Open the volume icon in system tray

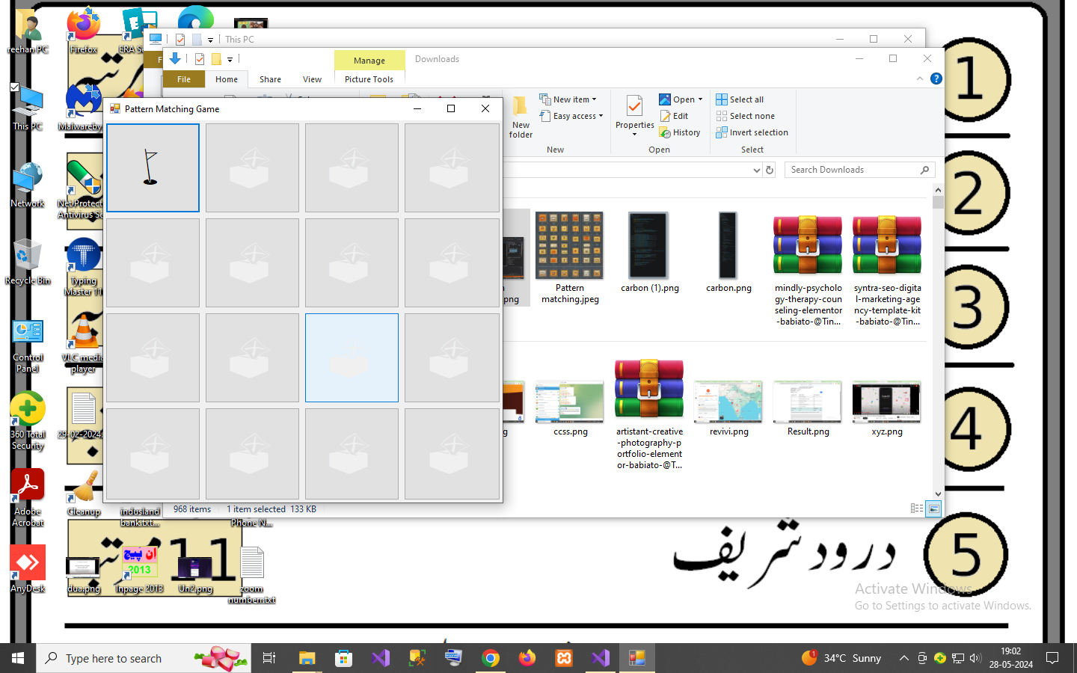point(975,658)
